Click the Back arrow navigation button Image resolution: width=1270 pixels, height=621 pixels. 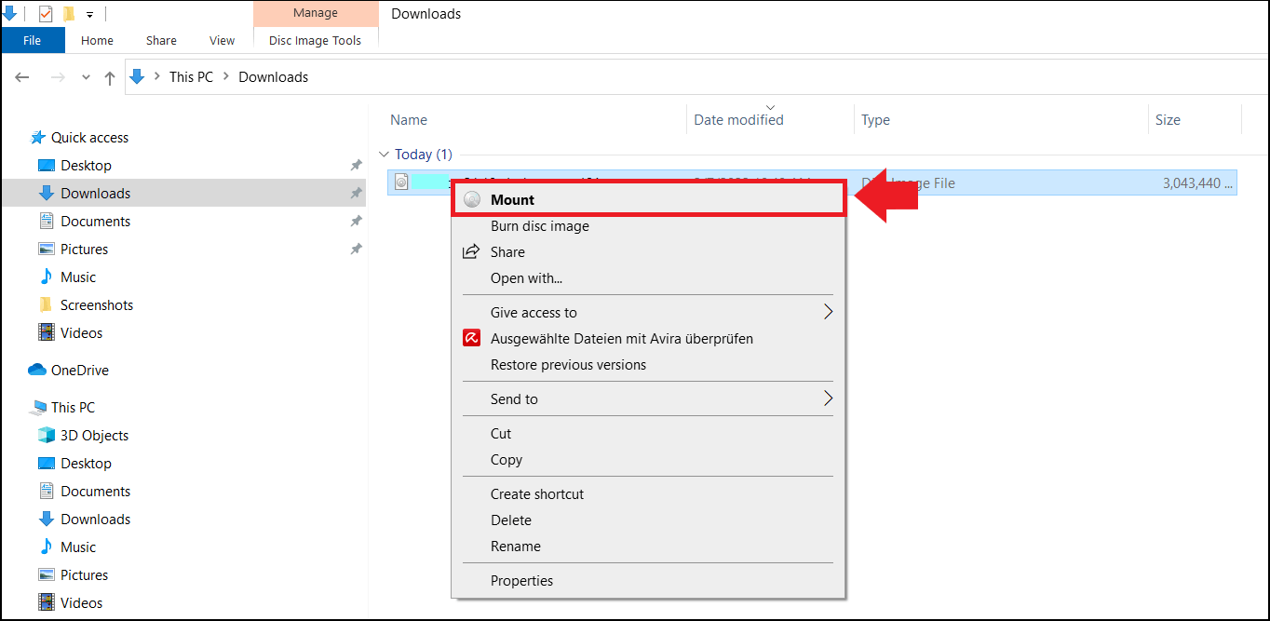tap(22, 77)
